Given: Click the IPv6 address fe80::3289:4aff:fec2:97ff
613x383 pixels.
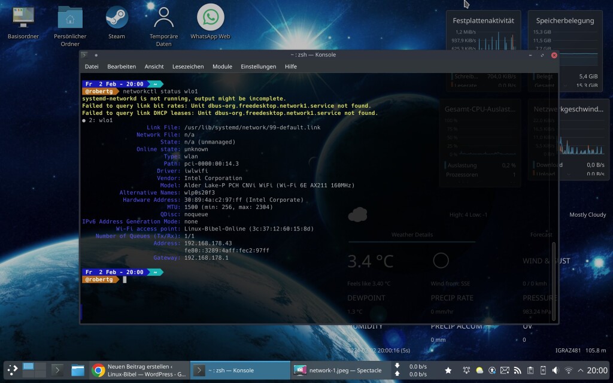Looking at the screenshot, I should [x=227, y=250].
